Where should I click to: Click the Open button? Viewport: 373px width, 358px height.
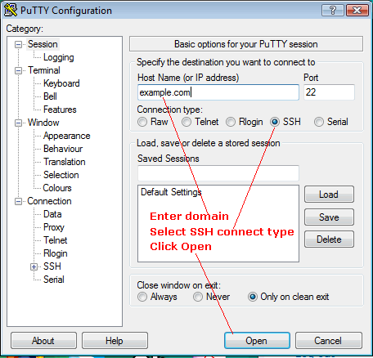tap(257, 341)
